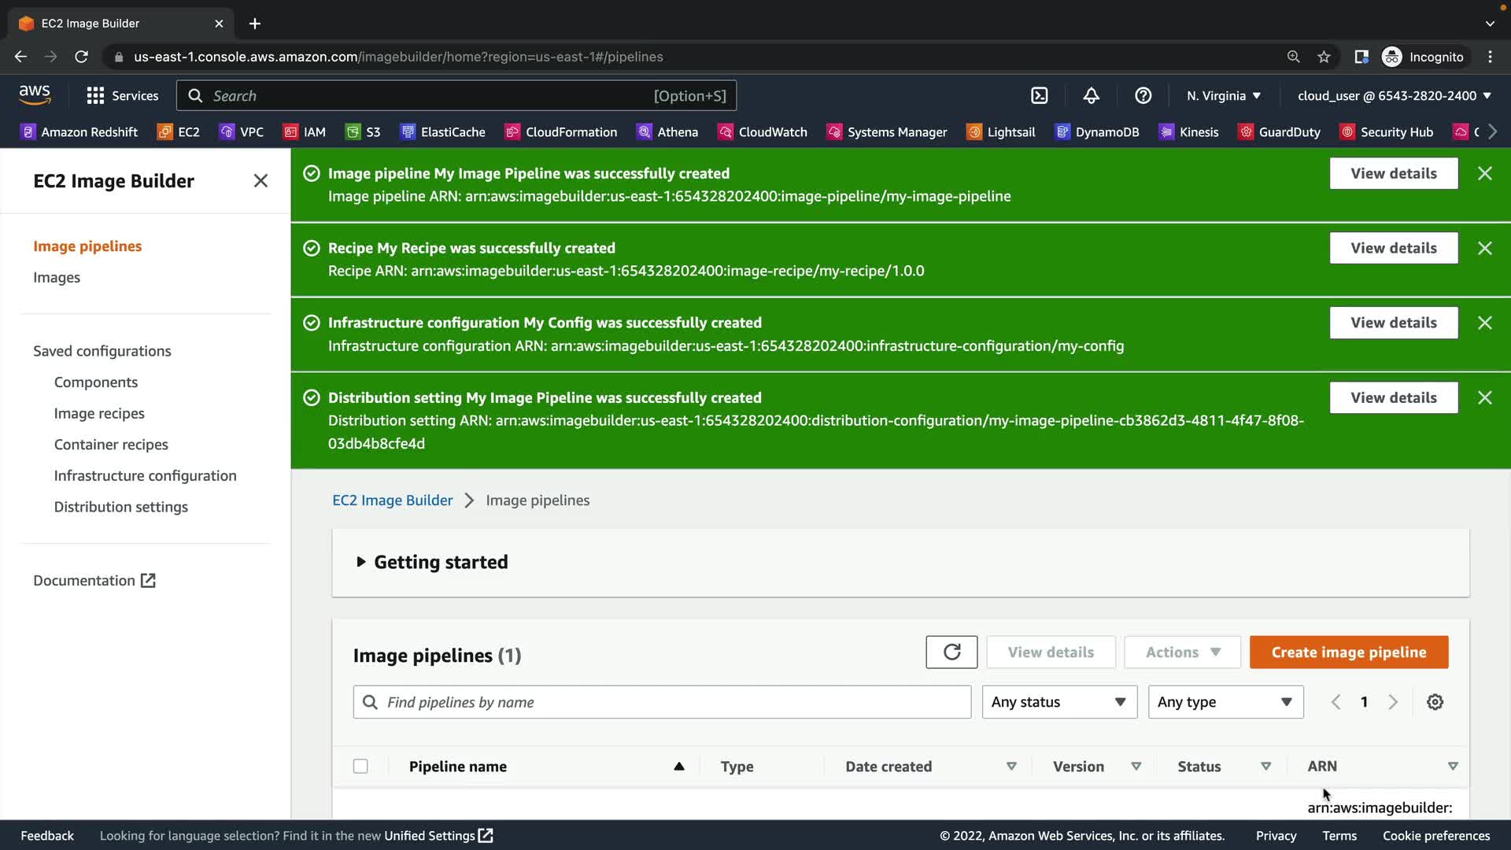The width and height of the screenshot is (1511, 850).
Task: Open the Any type filter dropdown
Action: coord(1225,702)
